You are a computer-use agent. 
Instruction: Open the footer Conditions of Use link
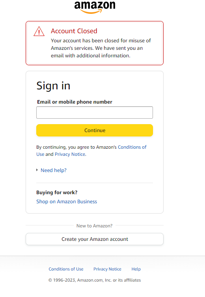[66, 269]
